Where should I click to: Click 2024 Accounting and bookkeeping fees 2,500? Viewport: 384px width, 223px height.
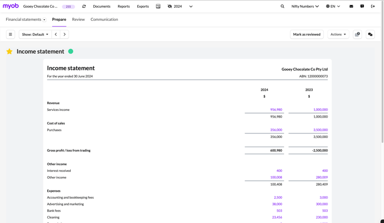click(x=278, y=197)
